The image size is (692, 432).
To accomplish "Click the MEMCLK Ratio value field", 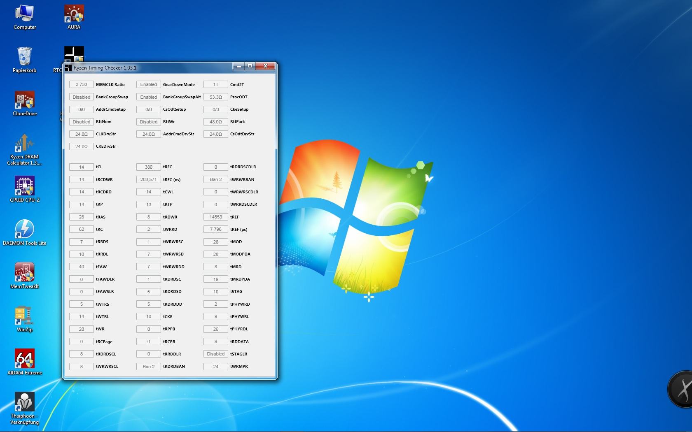I will pos(82,84).
